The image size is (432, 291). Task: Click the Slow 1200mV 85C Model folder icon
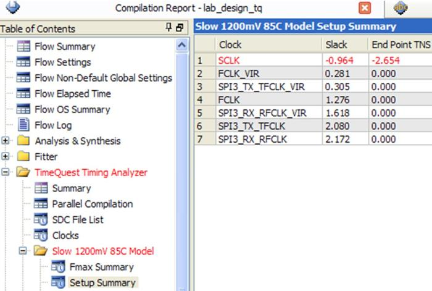tap(41, 251)
